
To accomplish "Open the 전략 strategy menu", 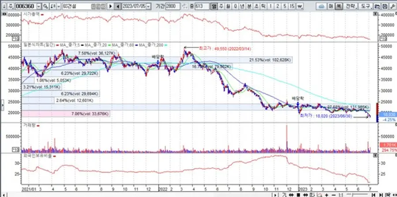I will [350, 7].
